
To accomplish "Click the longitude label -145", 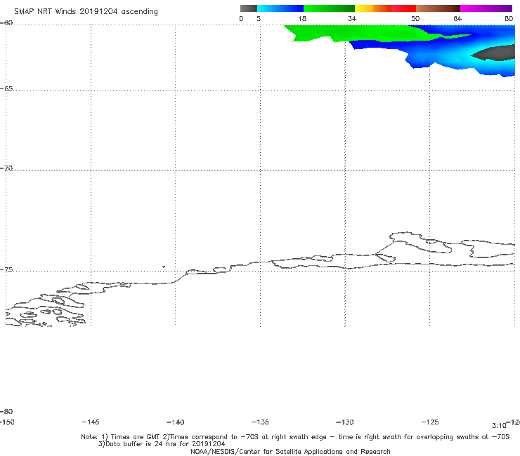I will tap(91, 422).
